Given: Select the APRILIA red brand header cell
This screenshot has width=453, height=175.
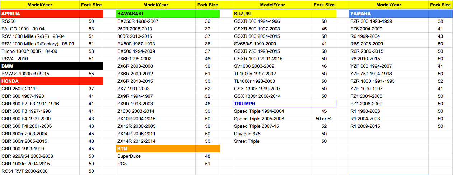Looking at the screenshot, I should [x=39, y=14].
